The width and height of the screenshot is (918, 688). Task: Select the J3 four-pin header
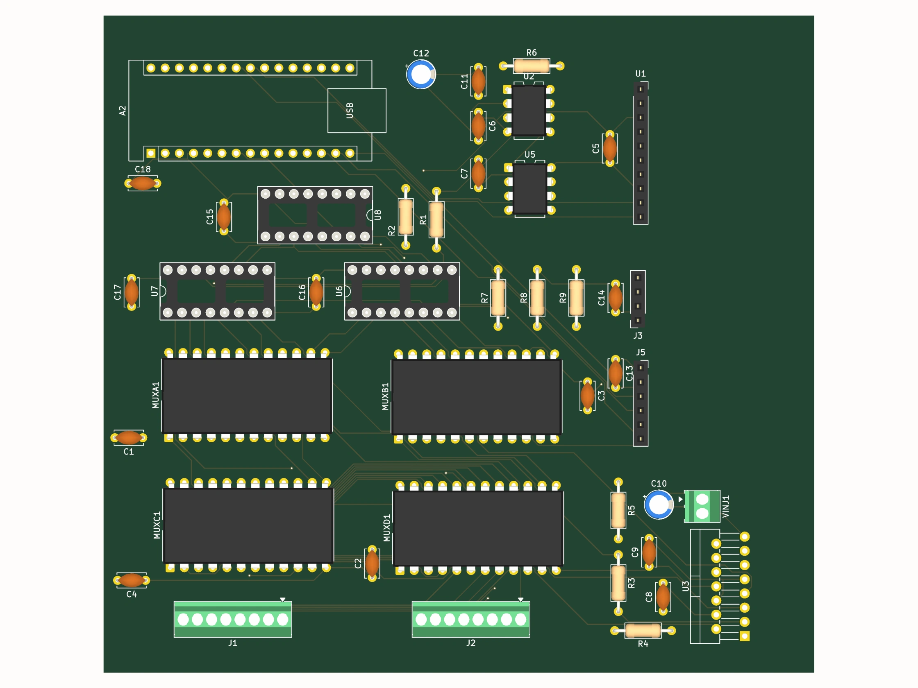pos(638,299)
